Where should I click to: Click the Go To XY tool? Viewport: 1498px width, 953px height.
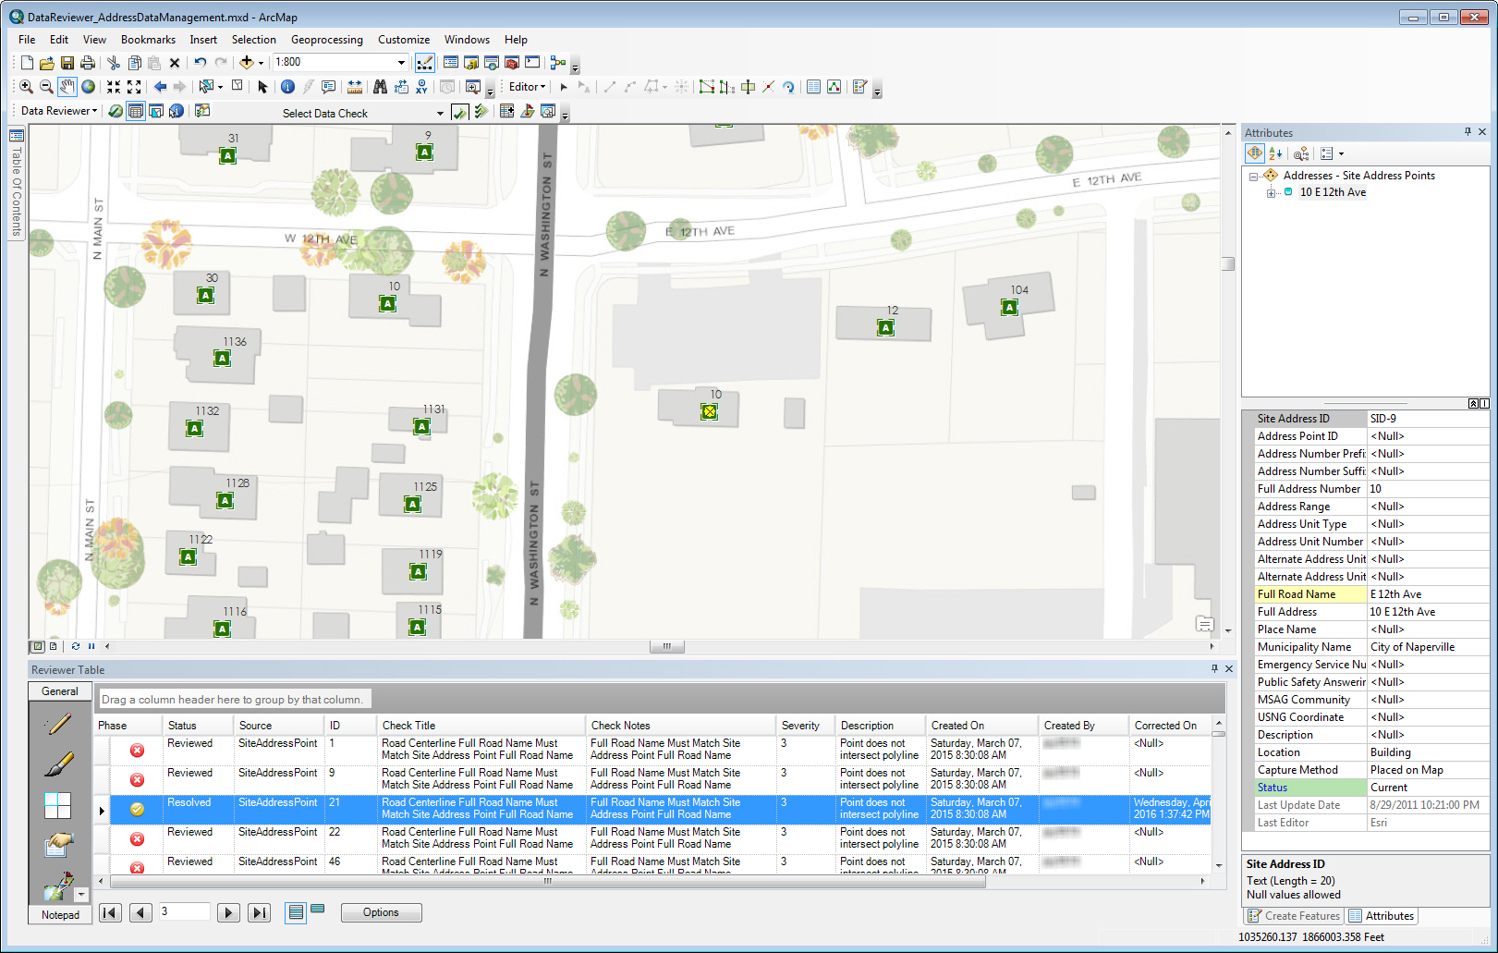tap(421, 87)
